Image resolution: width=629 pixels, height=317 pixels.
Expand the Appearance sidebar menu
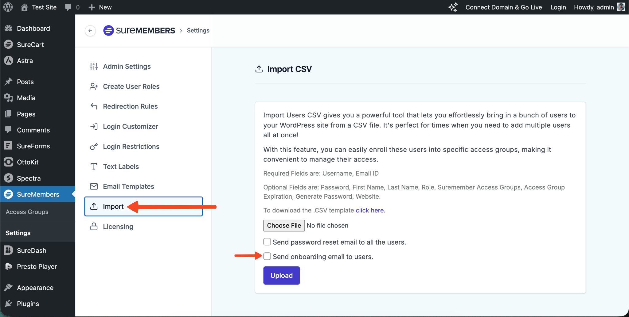point(35,288)
